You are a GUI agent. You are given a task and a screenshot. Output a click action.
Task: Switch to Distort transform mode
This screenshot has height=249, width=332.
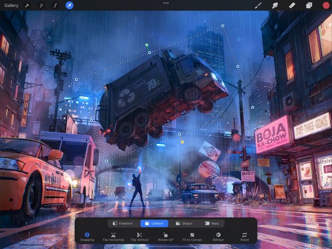click(x=184, y=224)
